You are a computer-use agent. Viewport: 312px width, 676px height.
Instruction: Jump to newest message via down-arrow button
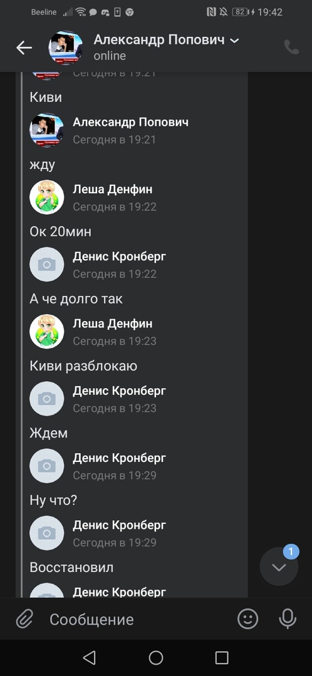(279, 567)
